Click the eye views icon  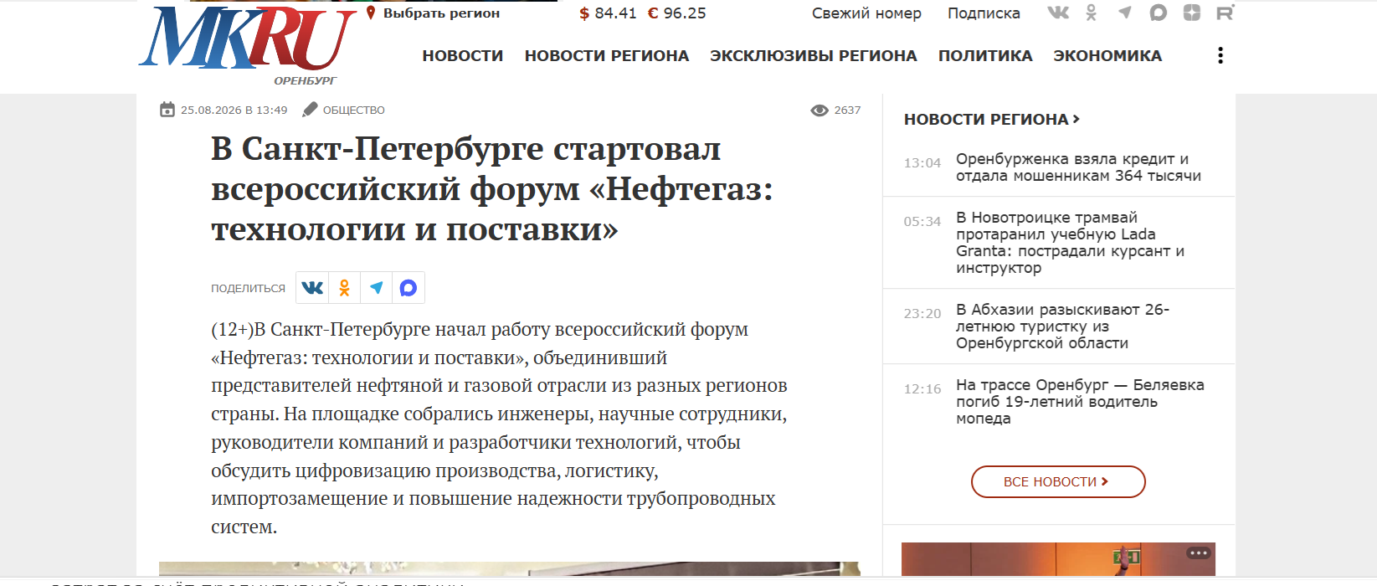pos(820,111)
